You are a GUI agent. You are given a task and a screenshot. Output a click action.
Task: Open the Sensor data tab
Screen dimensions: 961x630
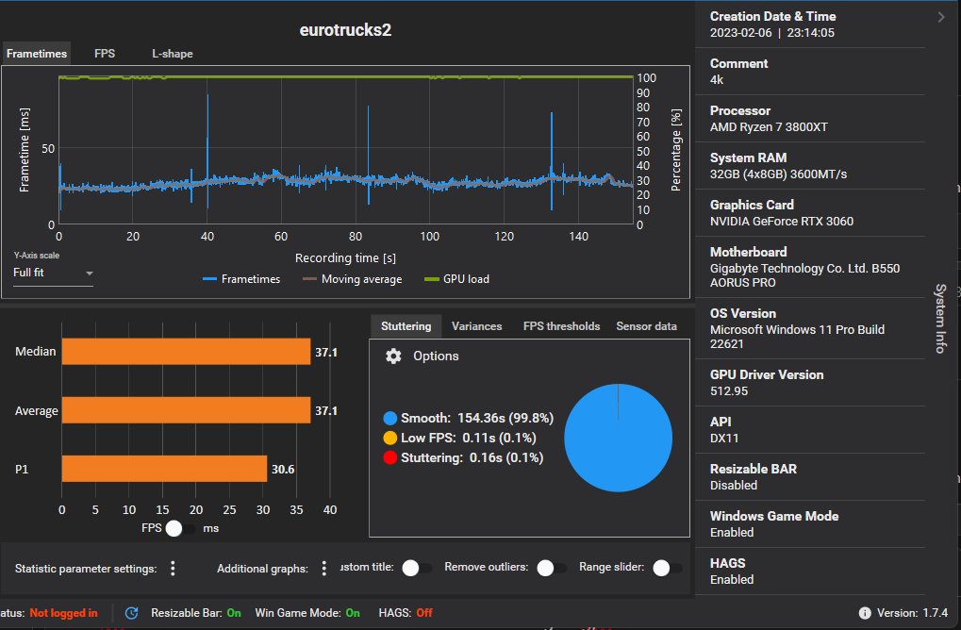647,326
